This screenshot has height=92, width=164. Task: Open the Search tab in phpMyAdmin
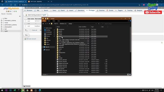[x=45, y=10]
